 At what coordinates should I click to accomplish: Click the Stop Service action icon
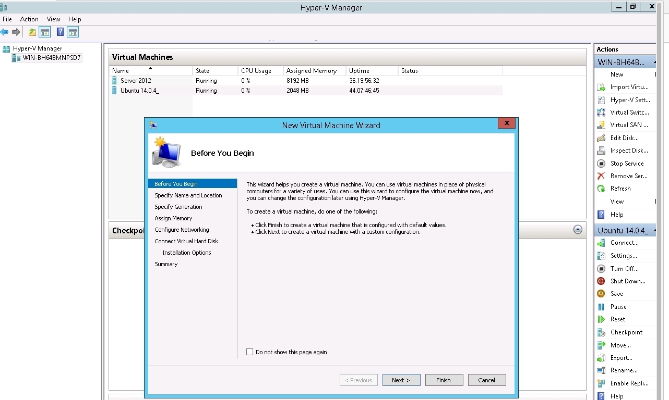(601, 164)
